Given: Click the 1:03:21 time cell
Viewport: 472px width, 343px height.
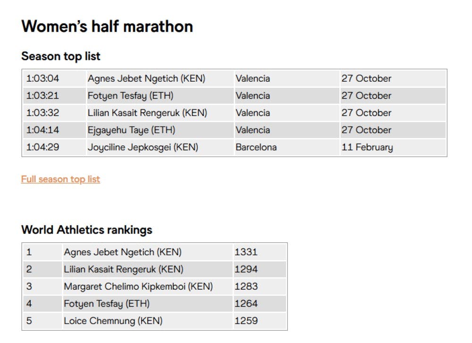Looking at the screenshot, I should tap(42, 96).
